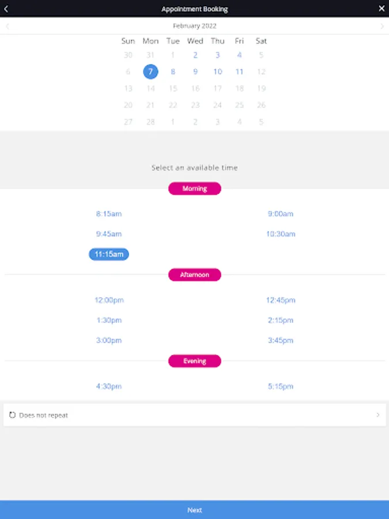This screenshot has width=389, height=519.
Task: Select the 12:45pm afternoon slot
Action: (x=280, y=300)
